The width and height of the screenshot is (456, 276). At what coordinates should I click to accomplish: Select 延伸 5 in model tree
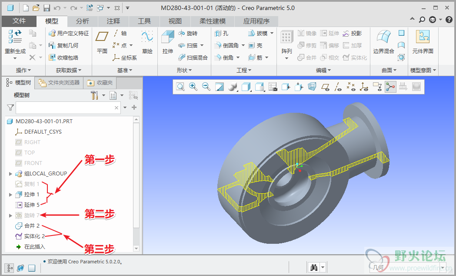[27, 205]
